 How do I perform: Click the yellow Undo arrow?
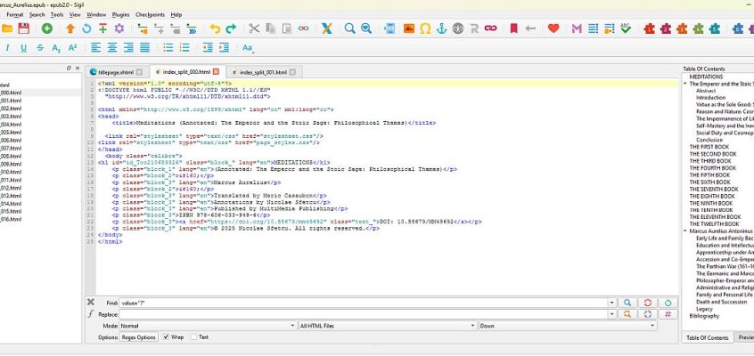click(x=215, y=28)
